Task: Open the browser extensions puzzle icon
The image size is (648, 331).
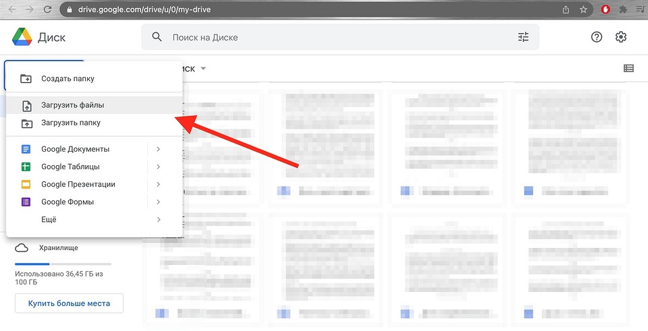Action: tap(622, 9)
